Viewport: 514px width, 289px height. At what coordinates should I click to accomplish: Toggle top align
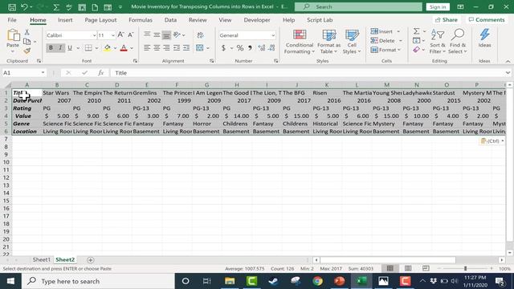[x=147, y=35]
